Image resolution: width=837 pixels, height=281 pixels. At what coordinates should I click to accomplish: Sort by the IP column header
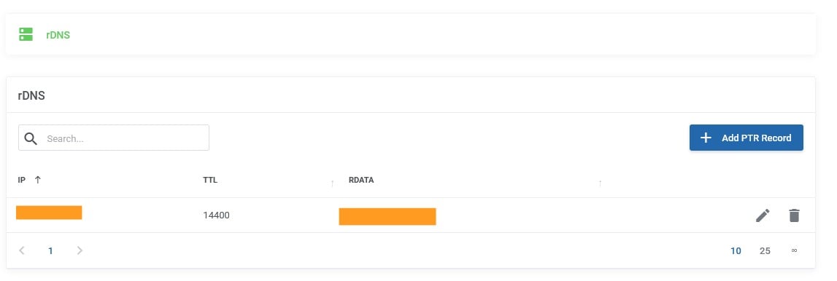pos(22,180)
